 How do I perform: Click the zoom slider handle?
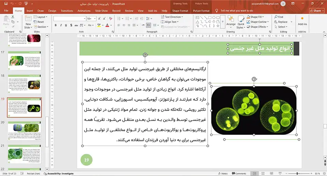tap(297, 174)
